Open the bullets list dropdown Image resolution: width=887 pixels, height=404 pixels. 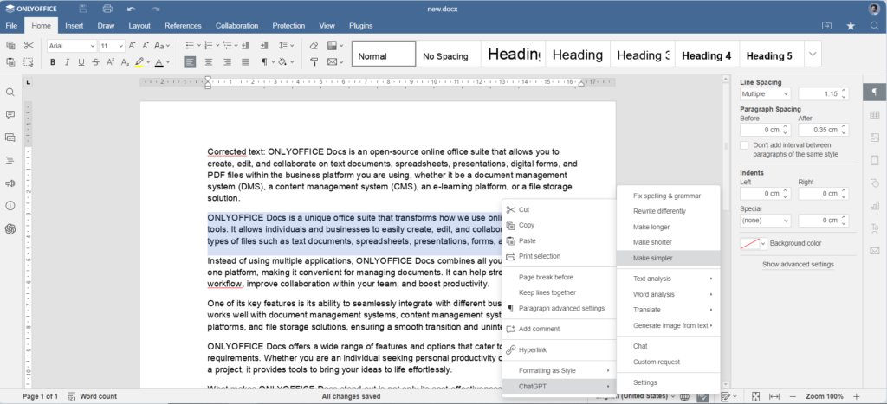point(198,46)
